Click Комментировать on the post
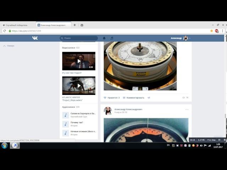 134,98
